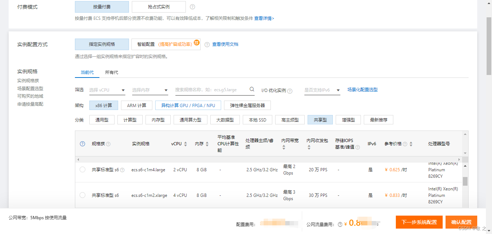Select 异构计算 GPU / FPGA / NPU architecture
The width and height of the screenshot is (492, 234).
(188, 106)
